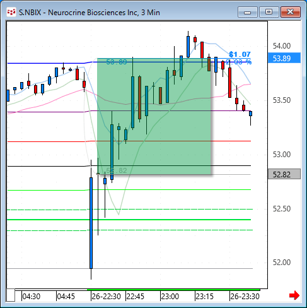
Task: Click the 26-23:30 time axis label
Action: click(245, 297)
